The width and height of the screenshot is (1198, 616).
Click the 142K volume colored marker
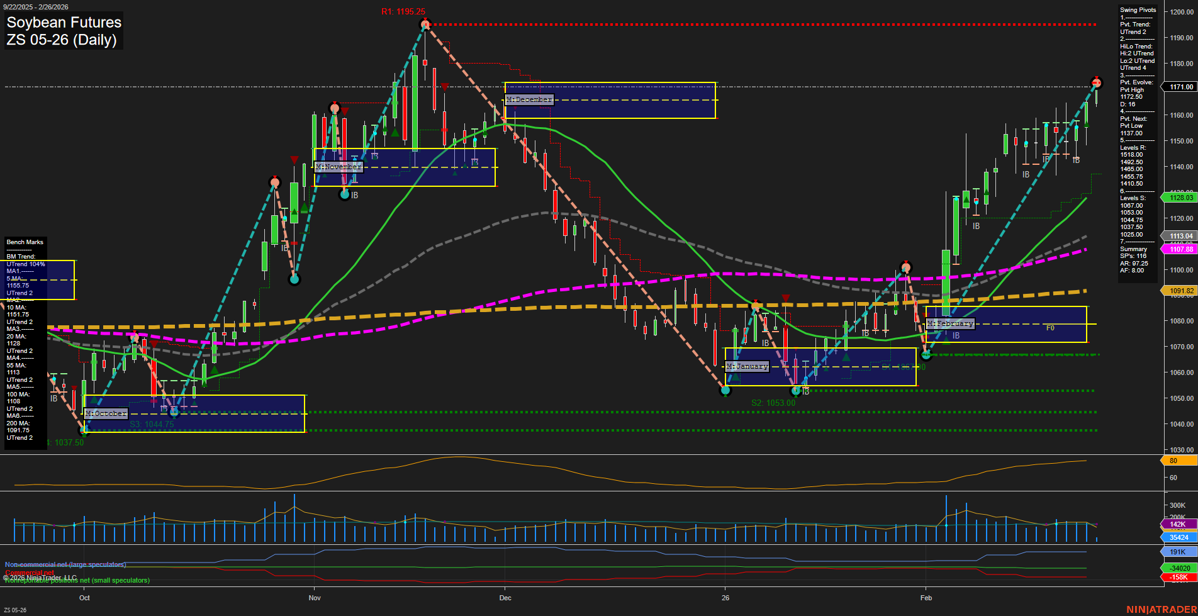point(1177,525)
